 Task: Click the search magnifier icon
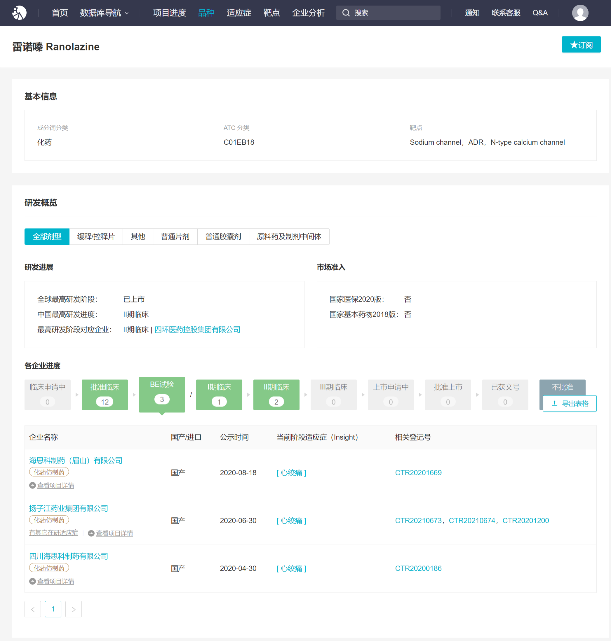(346, 13)
